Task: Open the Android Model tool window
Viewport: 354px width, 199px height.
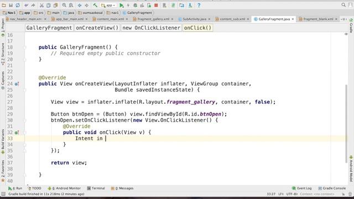Action: click(351, 169)
